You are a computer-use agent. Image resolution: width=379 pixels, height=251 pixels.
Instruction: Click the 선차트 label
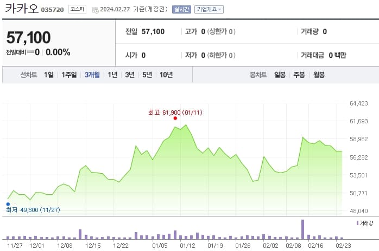click(29, 75)
